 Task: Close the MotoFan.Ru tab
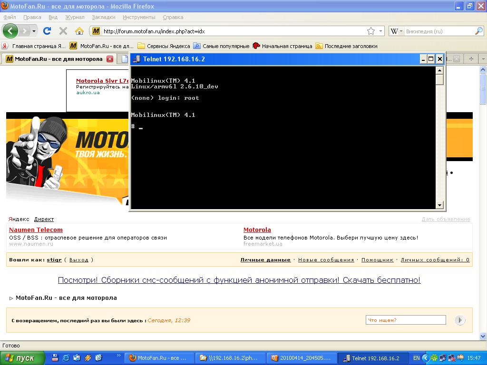(110, 59)
